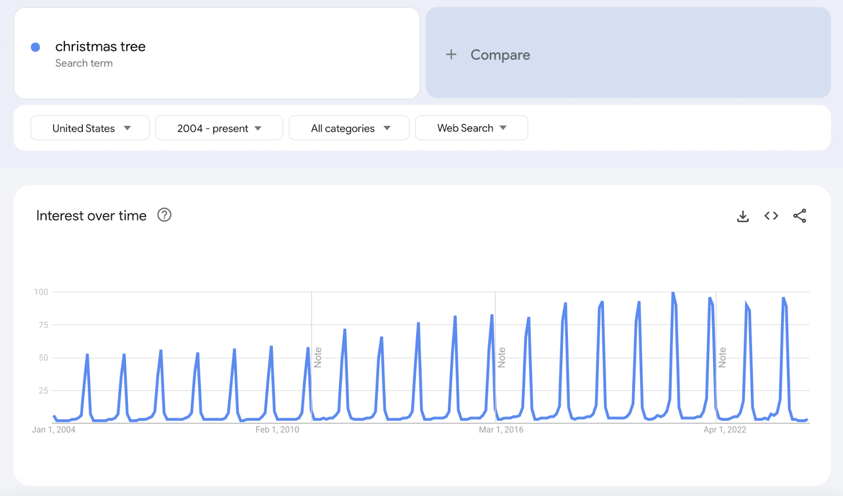Viewport: 843px width, 496px height.
Task: Select the christmas tree search term card
Action: tap(216, 54)
